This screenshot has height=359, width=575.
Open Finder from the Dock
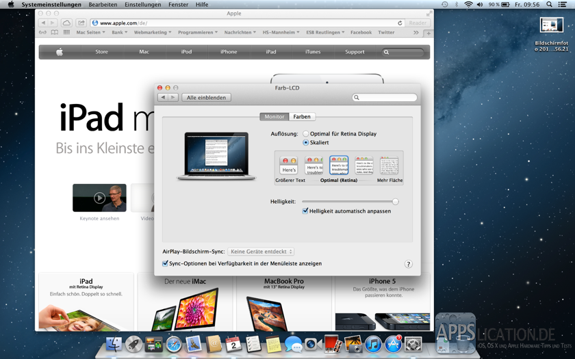click(x=114, y=345)
